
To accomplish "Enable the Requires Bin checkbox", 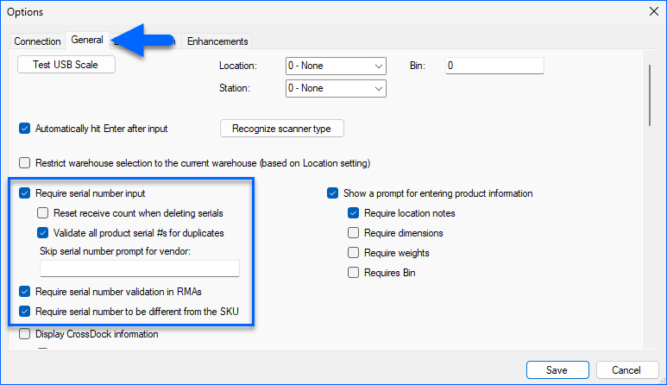I will 353,273.
